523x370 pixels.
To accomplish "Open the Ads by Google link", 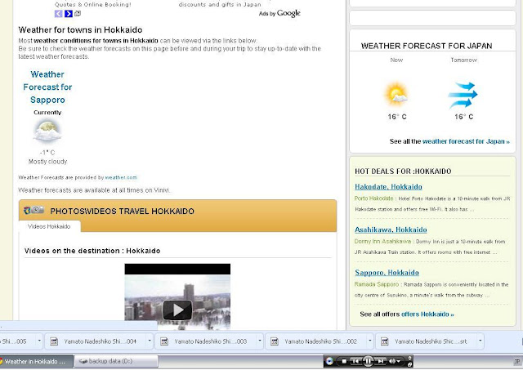I will pyautogui.click(x=279, y=13).
